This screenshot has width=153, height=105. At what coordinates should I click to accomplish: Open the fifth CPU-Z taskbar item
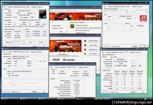point(85,99)
